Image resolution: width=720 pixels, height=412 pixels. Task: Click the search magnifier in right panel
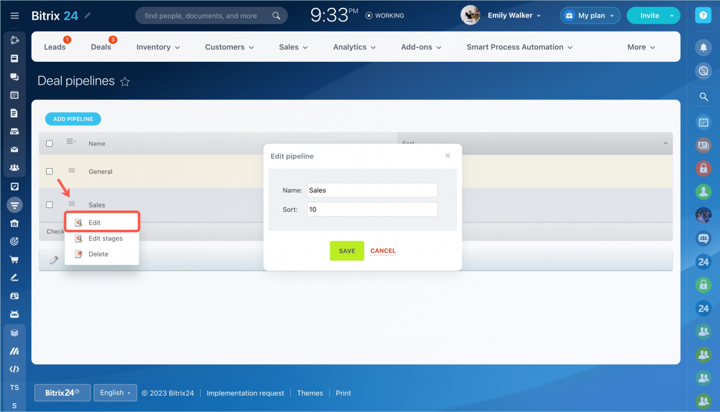click(703, 97)
